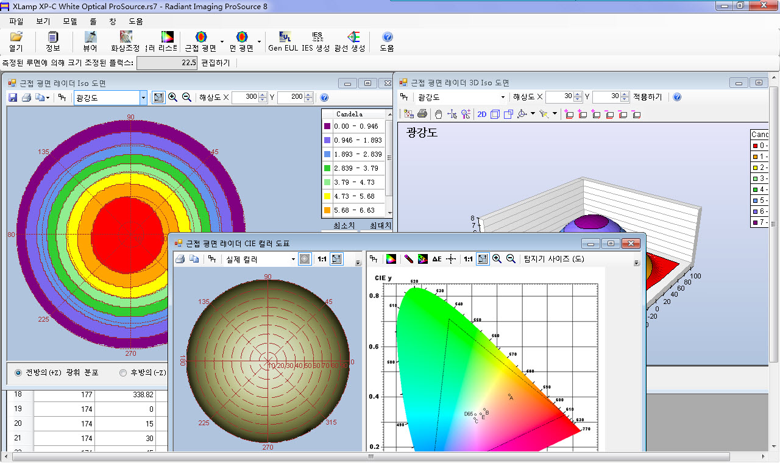Click the 편집하기 button
Screen dimensions: 780x463
coord(215,63)
